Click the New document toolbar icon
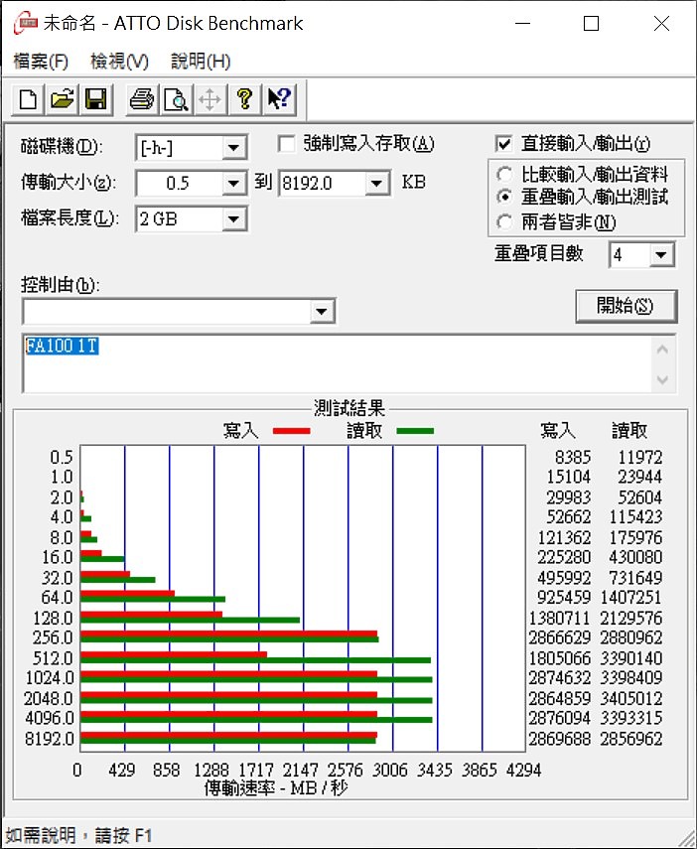This screenshot has height=849, width=697. pos(28,99)
